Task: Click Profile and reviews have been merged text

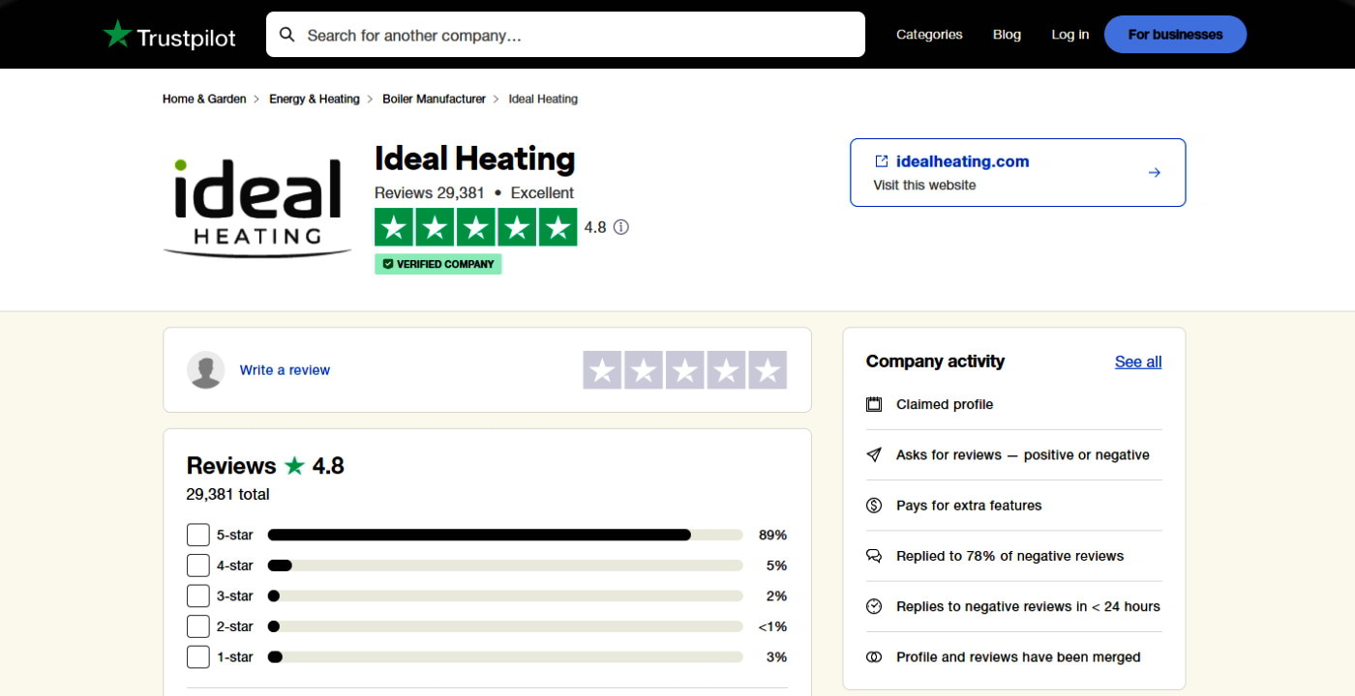Action: 1018,657
